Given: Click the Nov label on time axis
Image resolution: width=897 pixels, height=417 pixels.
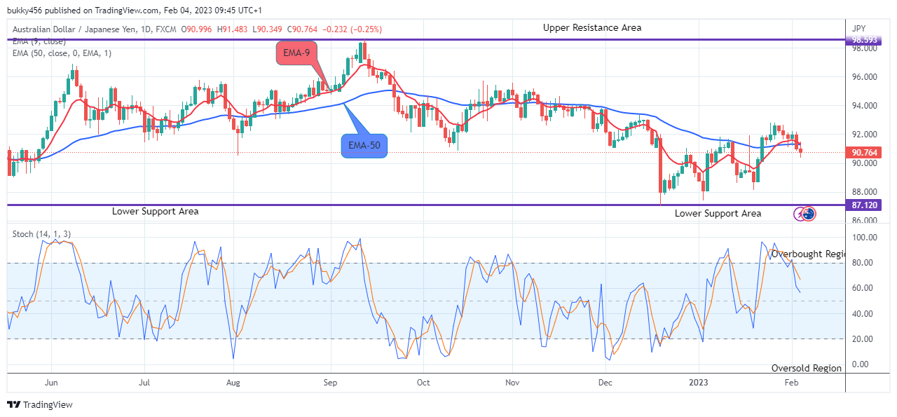Looking at the screenshot, I should point(512,383).
